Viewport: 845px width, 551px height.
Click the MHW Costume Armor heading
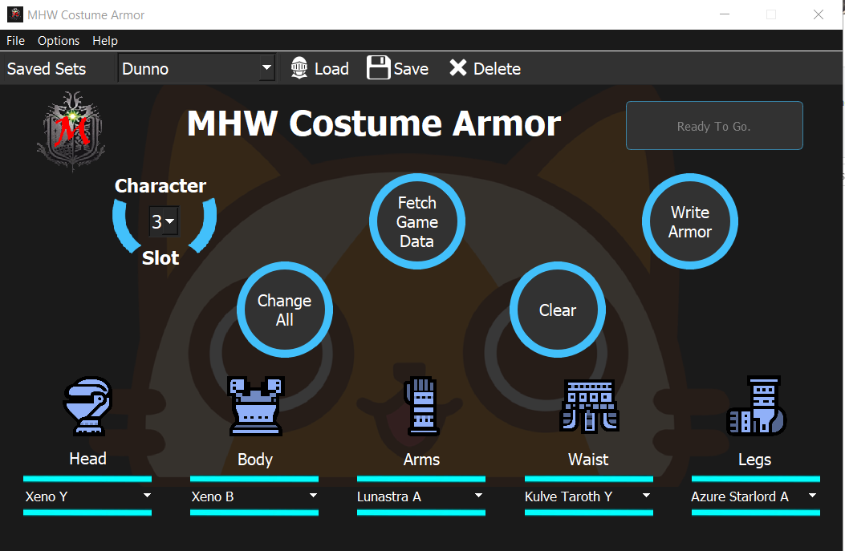(x=373, y=124)
